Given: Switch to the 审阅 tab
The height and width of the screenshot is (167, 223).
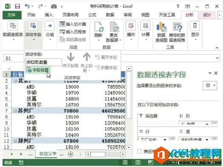Looking at the screenshot, I should coord(128,15).
